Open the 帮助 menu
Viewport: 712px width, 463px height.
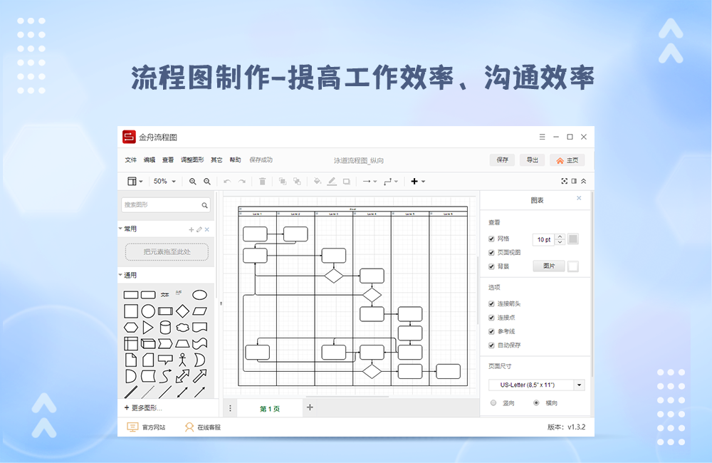pyautogui.click(x=235, y=160)
